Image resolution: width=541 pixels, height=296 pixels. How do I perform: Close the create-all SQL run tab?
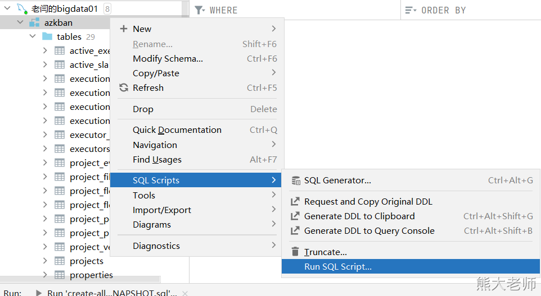[x=185, y=293]
